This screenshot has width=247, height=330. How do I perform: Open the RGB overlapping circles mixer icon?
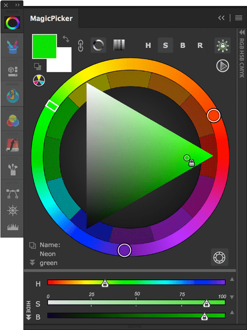[13, 121]
